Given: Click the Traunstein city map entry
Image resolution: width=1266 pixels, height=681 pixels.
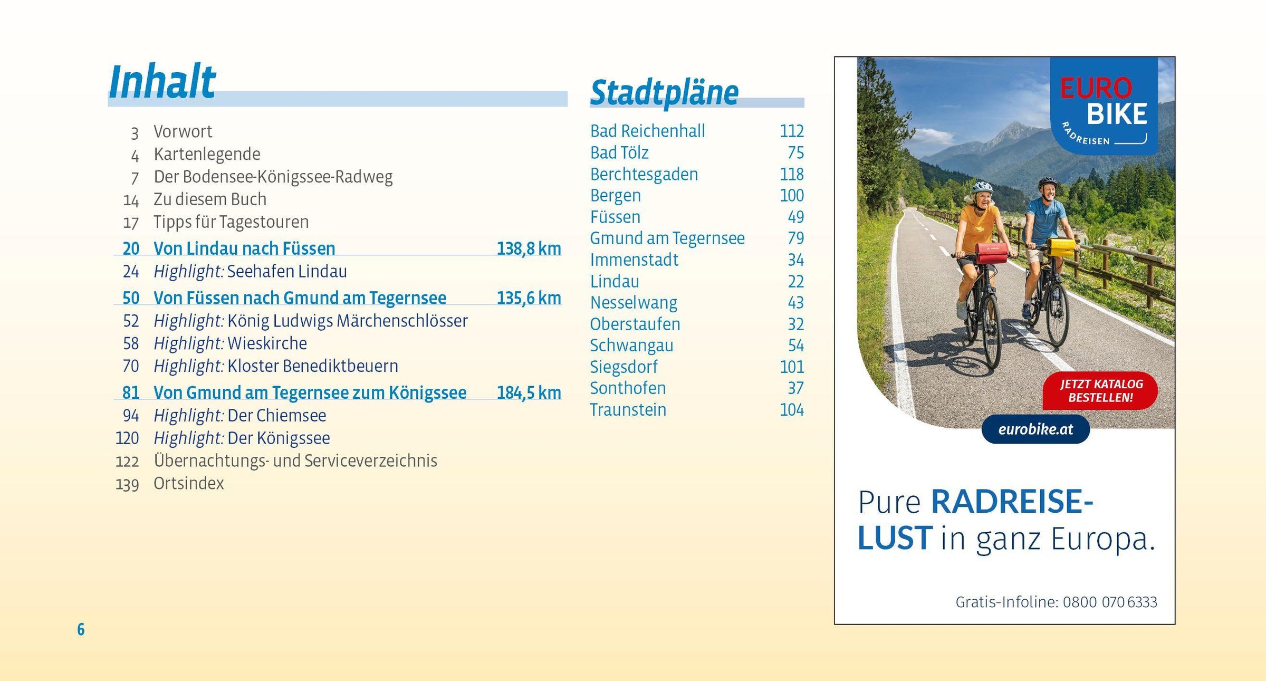Looking at the screenshot, I should coord(628,410).
